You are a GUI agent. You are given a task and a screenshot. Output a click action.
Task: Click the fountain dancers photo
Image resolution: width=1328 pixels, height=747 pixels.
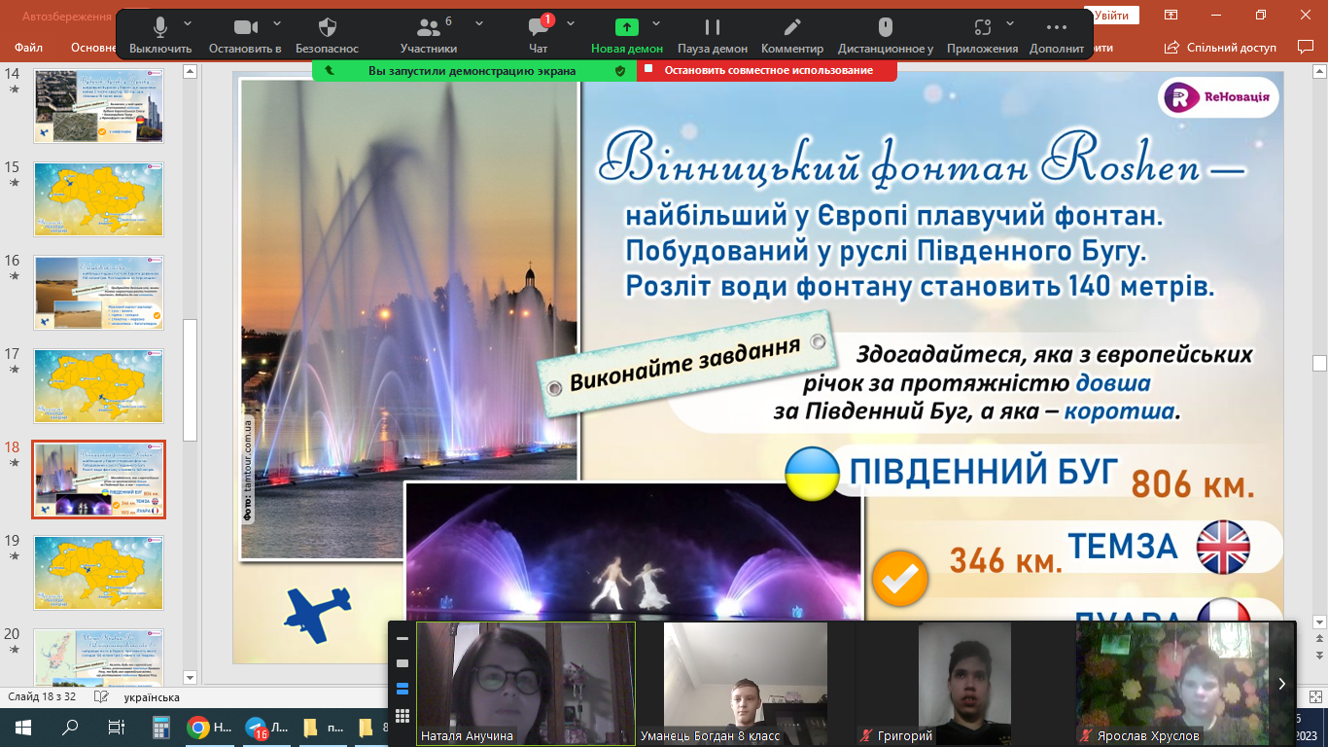click(633, 551)
